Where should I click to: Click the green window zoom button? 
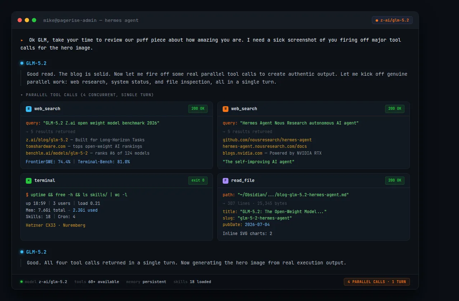(x=34, y=20)
